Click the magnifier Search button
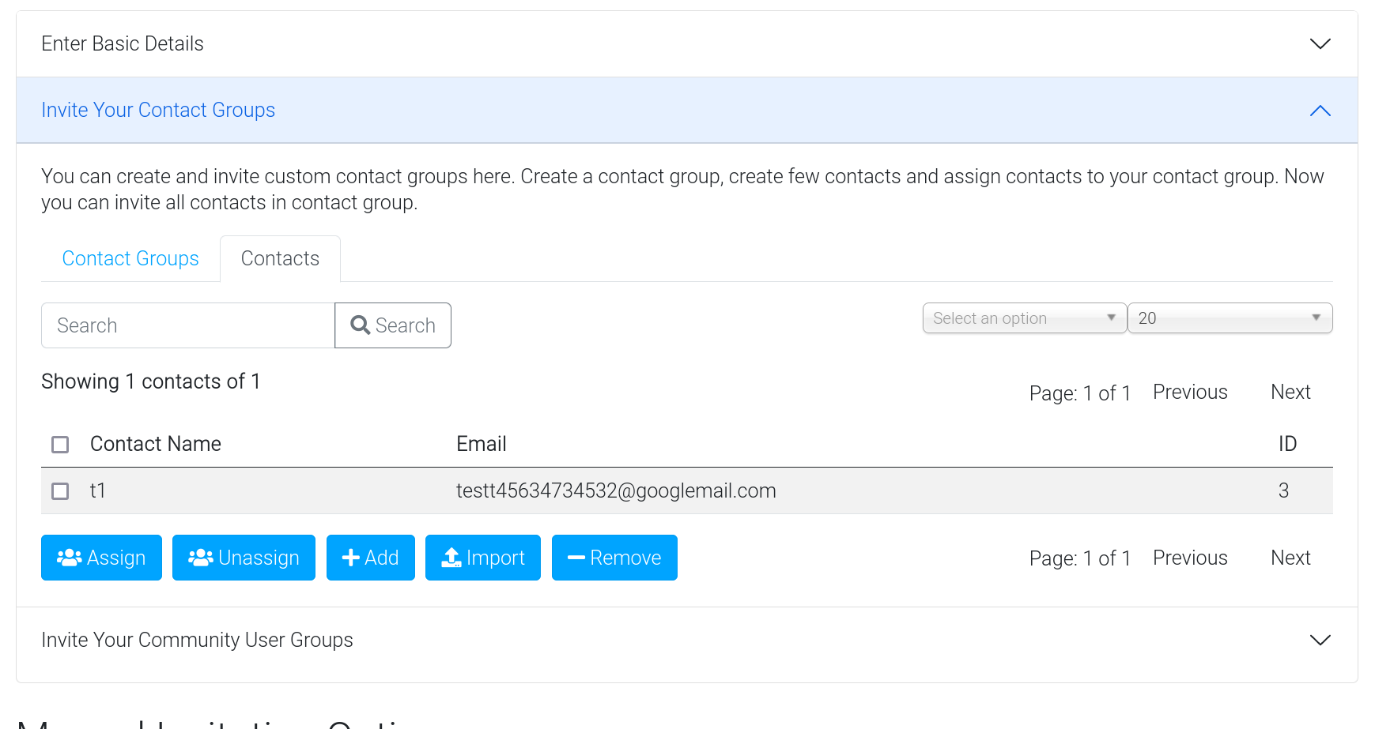The width and height of the screenshot is (1375, 729). (393, 325)
